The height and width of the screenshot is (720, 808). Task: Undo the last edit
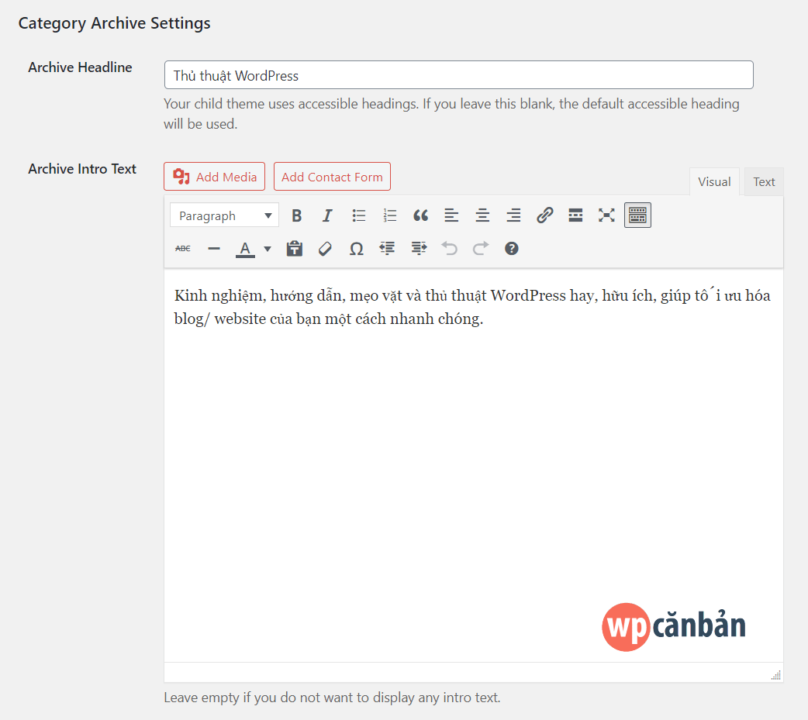pyautogui.click(x=449, y=249)
